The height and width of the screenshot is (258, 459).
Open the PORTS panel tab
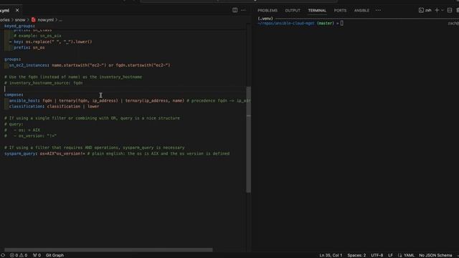(x=340, y=11)
